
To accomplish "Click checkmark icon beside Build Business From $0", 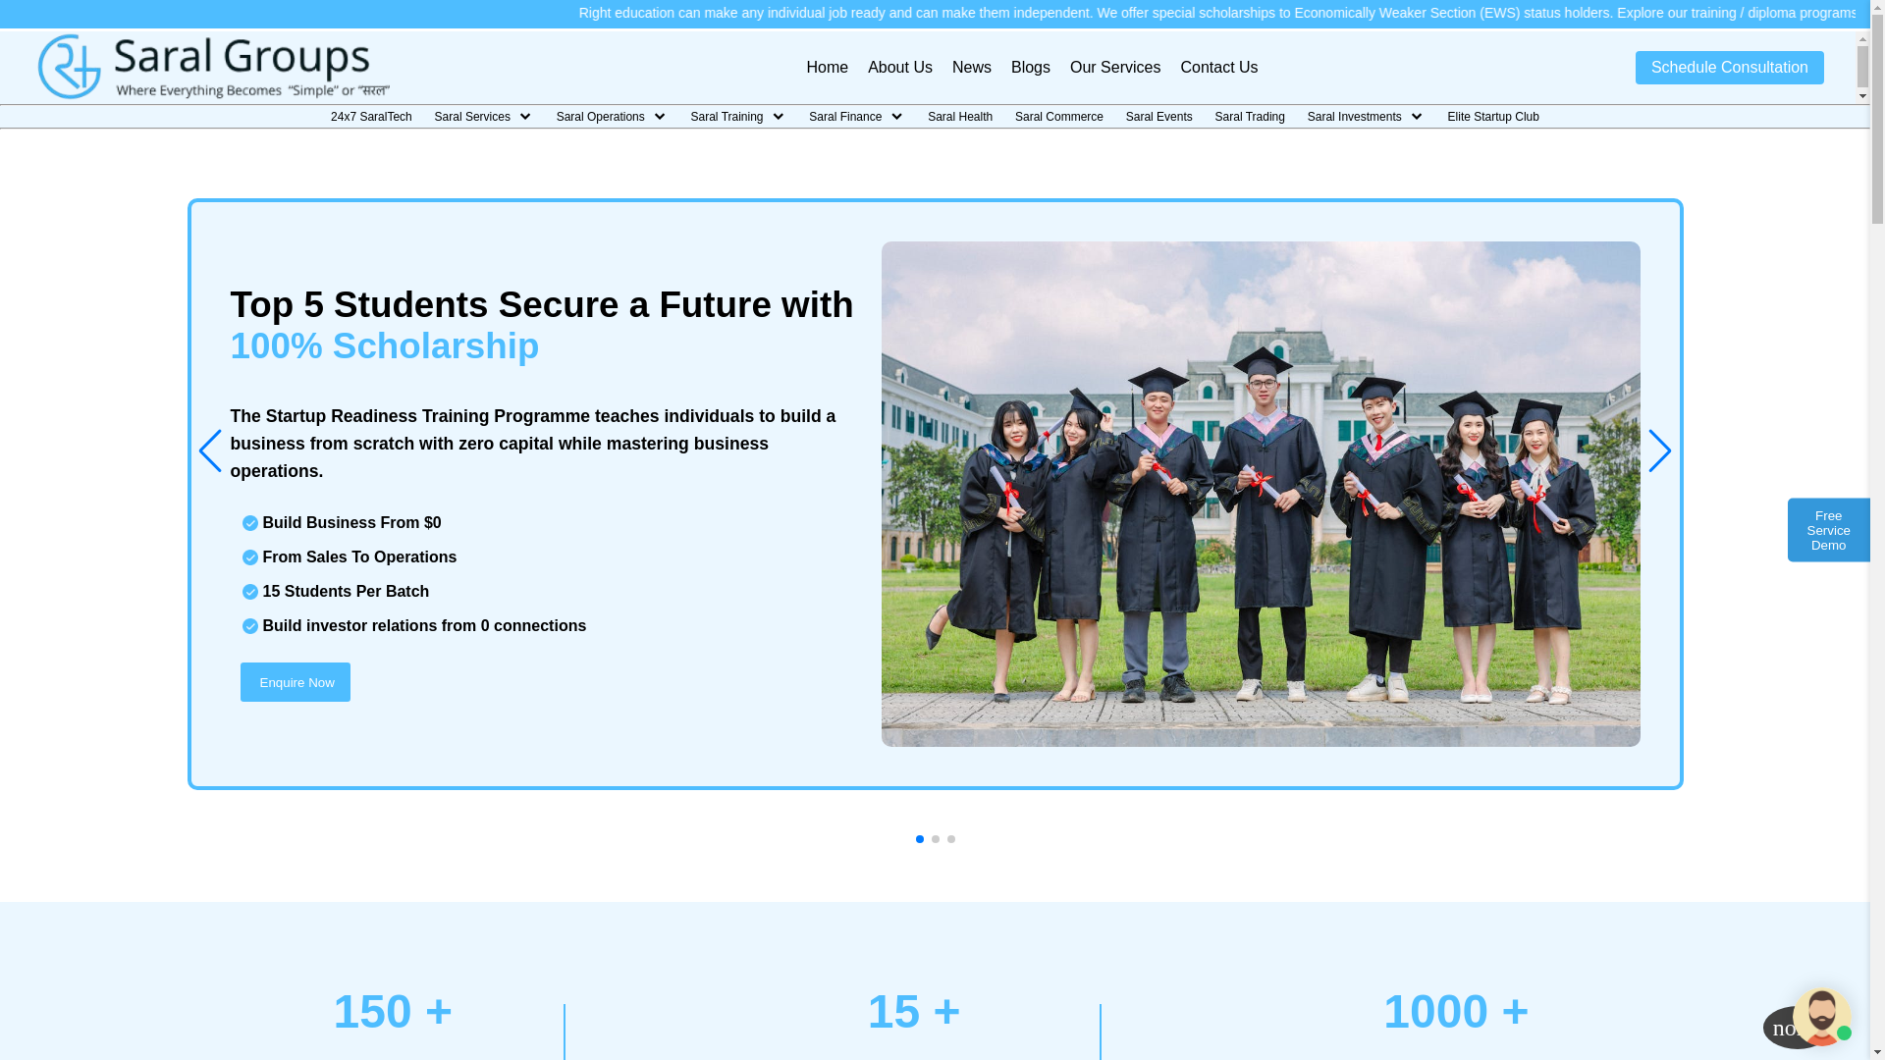I will click(x=249, y=523).
